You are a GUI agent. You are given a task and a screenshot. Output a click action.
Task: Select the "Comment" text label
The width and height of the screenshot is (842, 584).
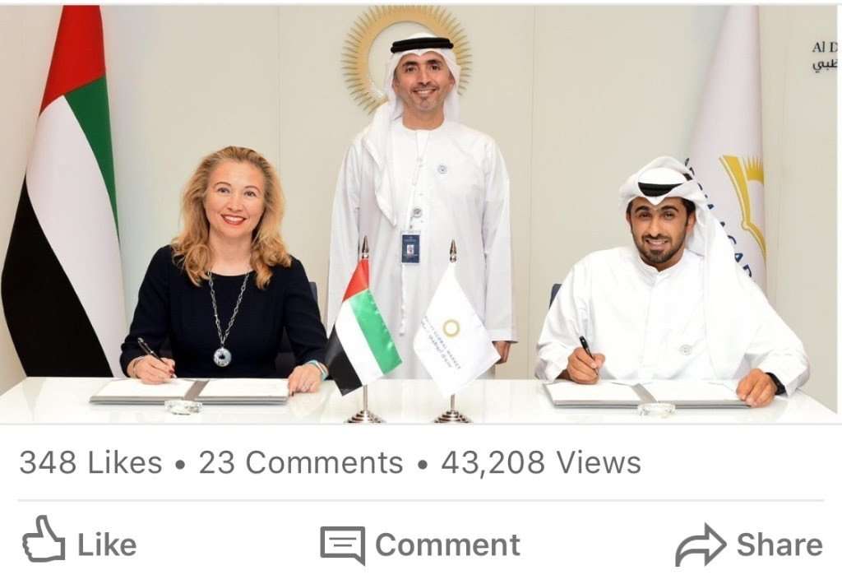tap(448, 545)
